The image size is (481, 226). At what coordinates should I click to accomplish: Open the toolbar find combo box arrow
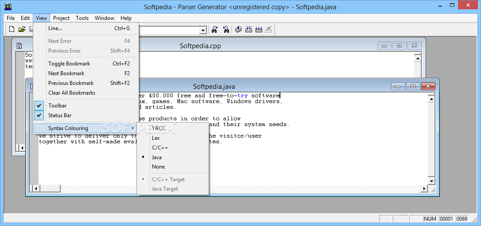tap(203, 30)
